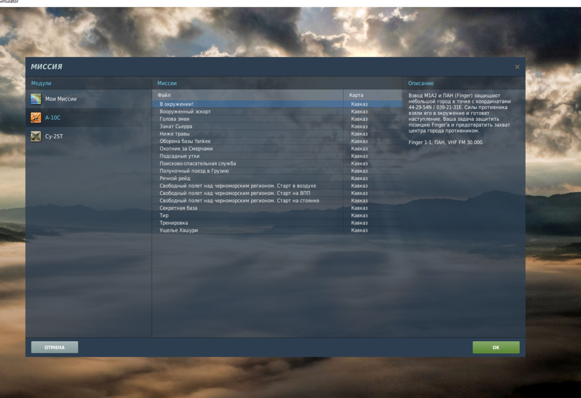The height and width of the screenshot is (398, 581).
Task: Choose the Су-25Т aircraft icon
Action: click(36, 137)
